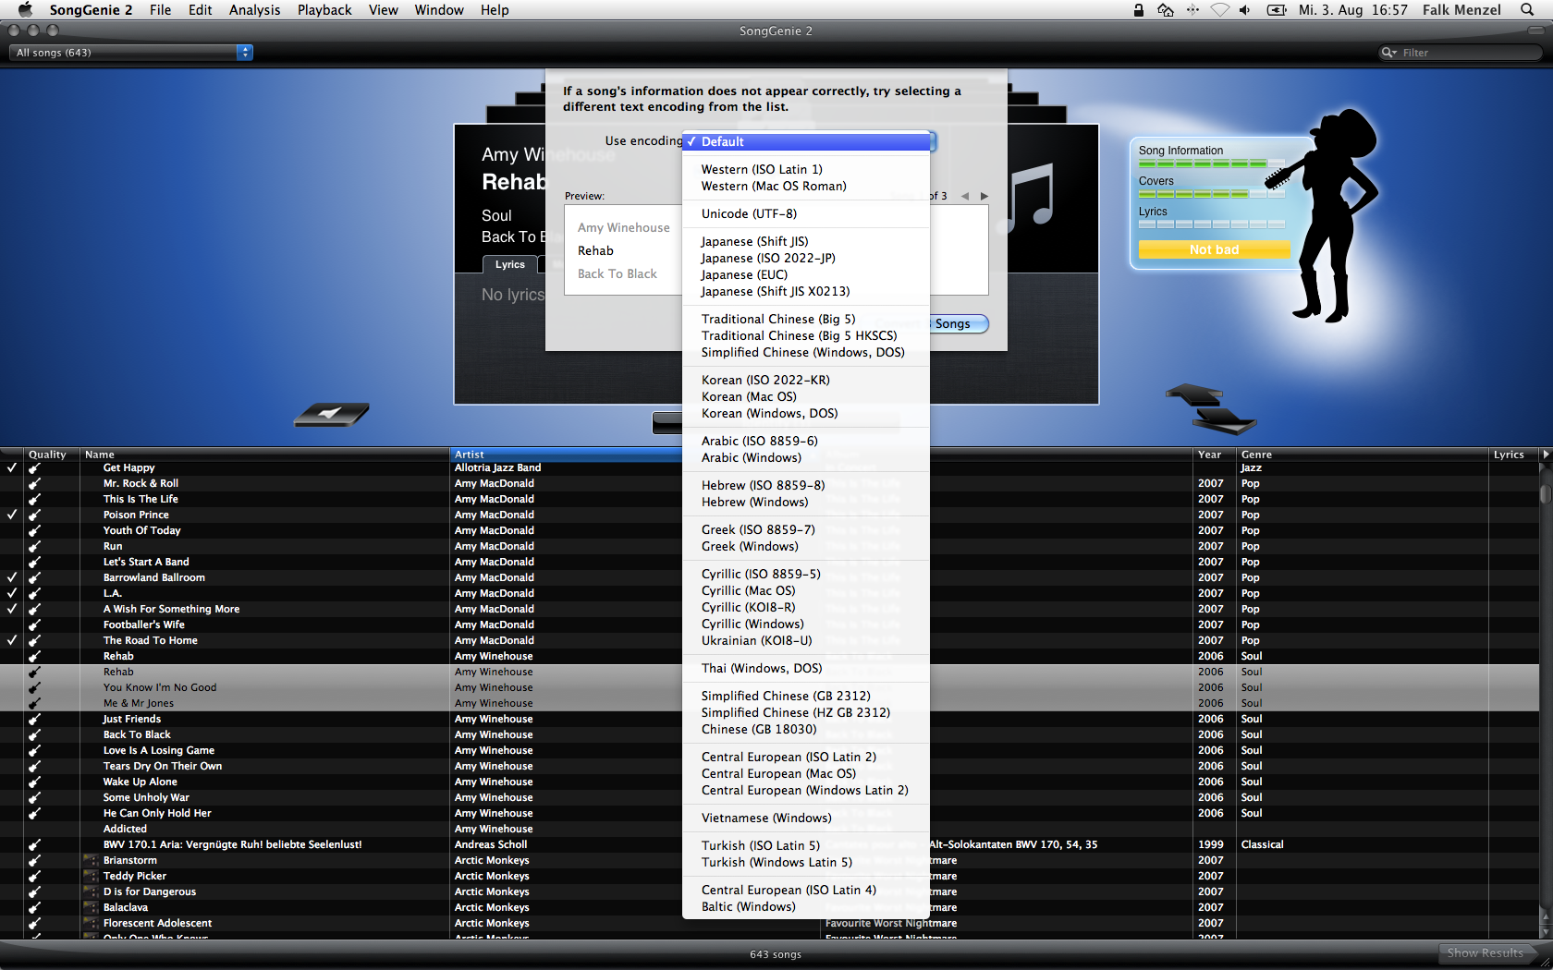
Task: Click the cover thumbnail icon next to Brianstorm
Action: coord(91,861)
